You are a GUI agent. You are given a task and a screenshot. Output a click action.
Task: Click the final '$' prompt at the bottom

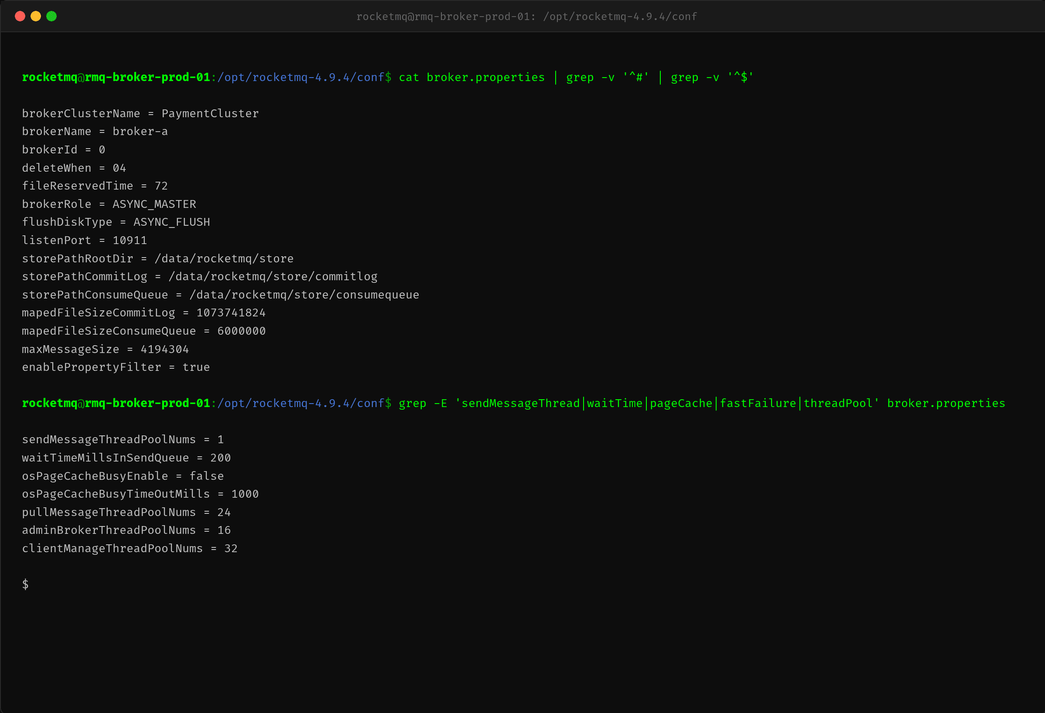26,584
